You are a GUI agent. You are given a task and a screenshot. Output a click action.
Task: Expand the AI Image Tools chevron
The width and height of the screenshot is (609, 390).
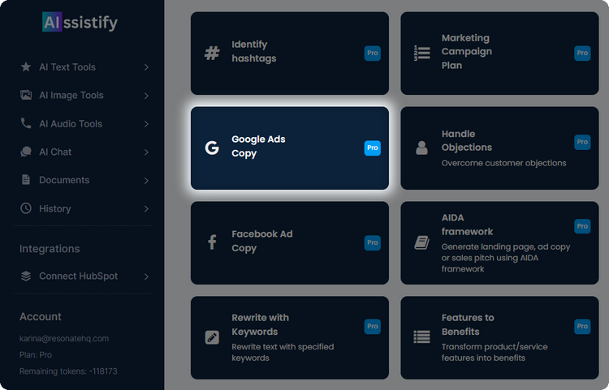pos(146,96)
